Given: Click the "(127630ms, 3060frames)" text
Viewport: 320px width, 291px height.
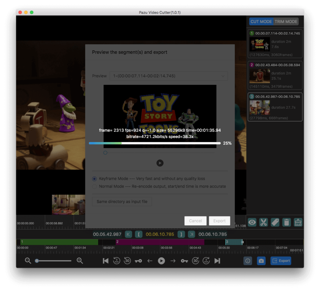Looking at the screenshot, I should [x=271, y=55].
